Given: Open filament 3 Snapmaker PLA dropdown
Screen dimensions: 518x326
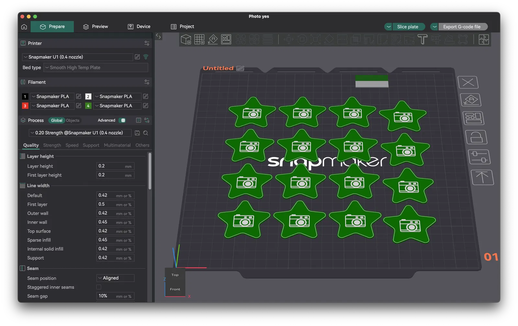Looking at the screenshot, I should tap(52, 105).
